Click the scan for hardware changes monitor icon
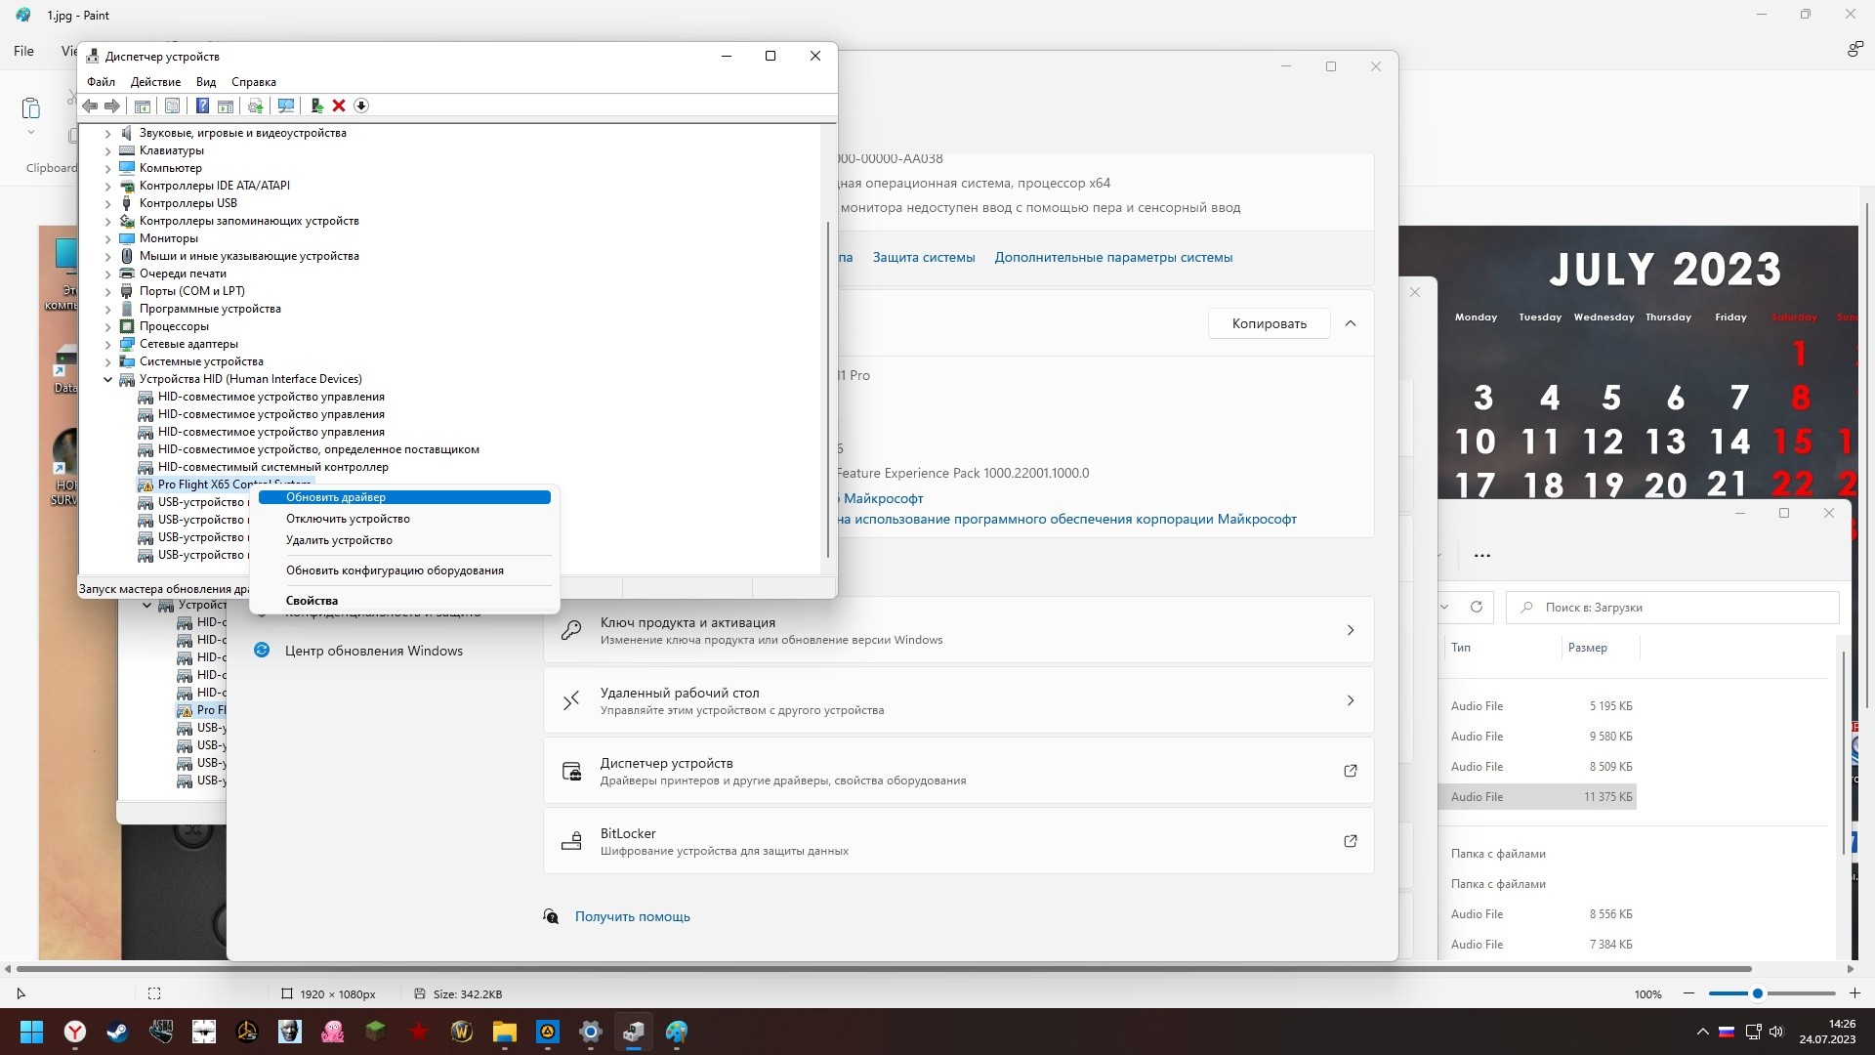 click(286, 105)
